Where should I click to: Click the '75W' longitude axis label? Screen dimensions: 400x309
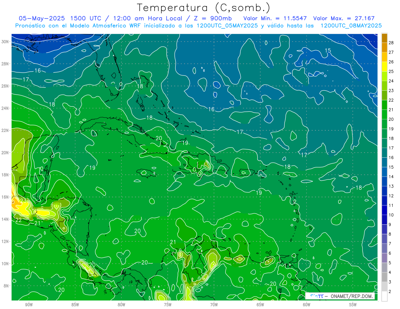click(168, 305)
